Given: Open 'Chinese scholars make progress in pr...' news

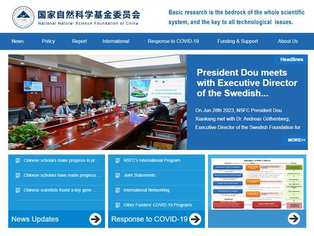Looking at the screenshot, I should tap(61, 160).
